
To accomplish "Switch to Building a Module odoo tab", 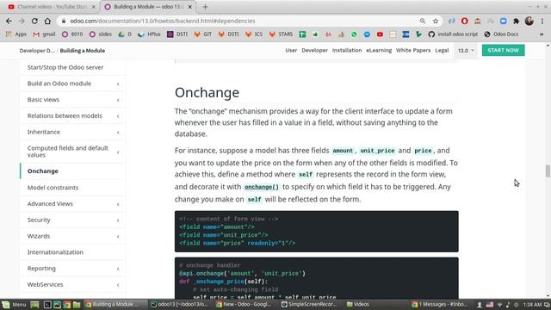I will click(148, 7).
